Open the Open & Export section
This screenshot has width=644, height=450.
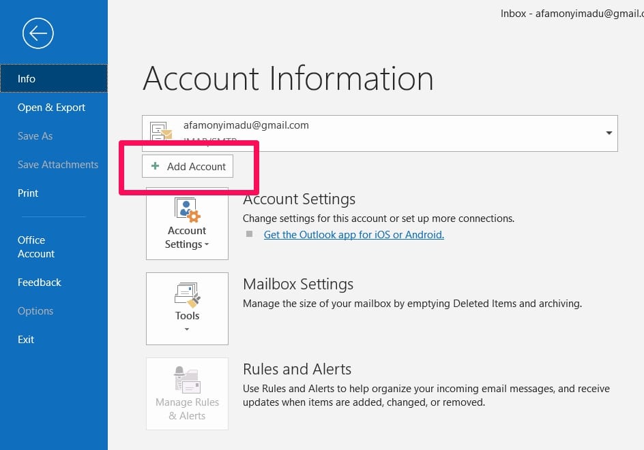click(51, 107)
